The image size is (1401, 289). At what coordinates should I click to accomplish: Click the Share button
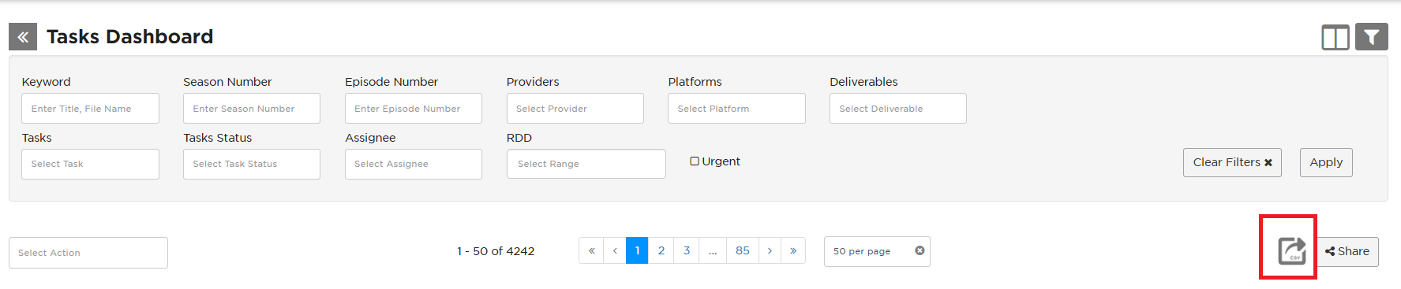[1347, 251]
